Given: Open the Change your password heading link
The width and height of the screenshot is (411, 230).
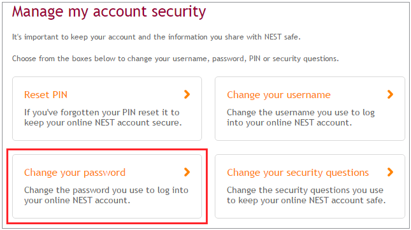Looking at the screenshot, I should (75, 173).
